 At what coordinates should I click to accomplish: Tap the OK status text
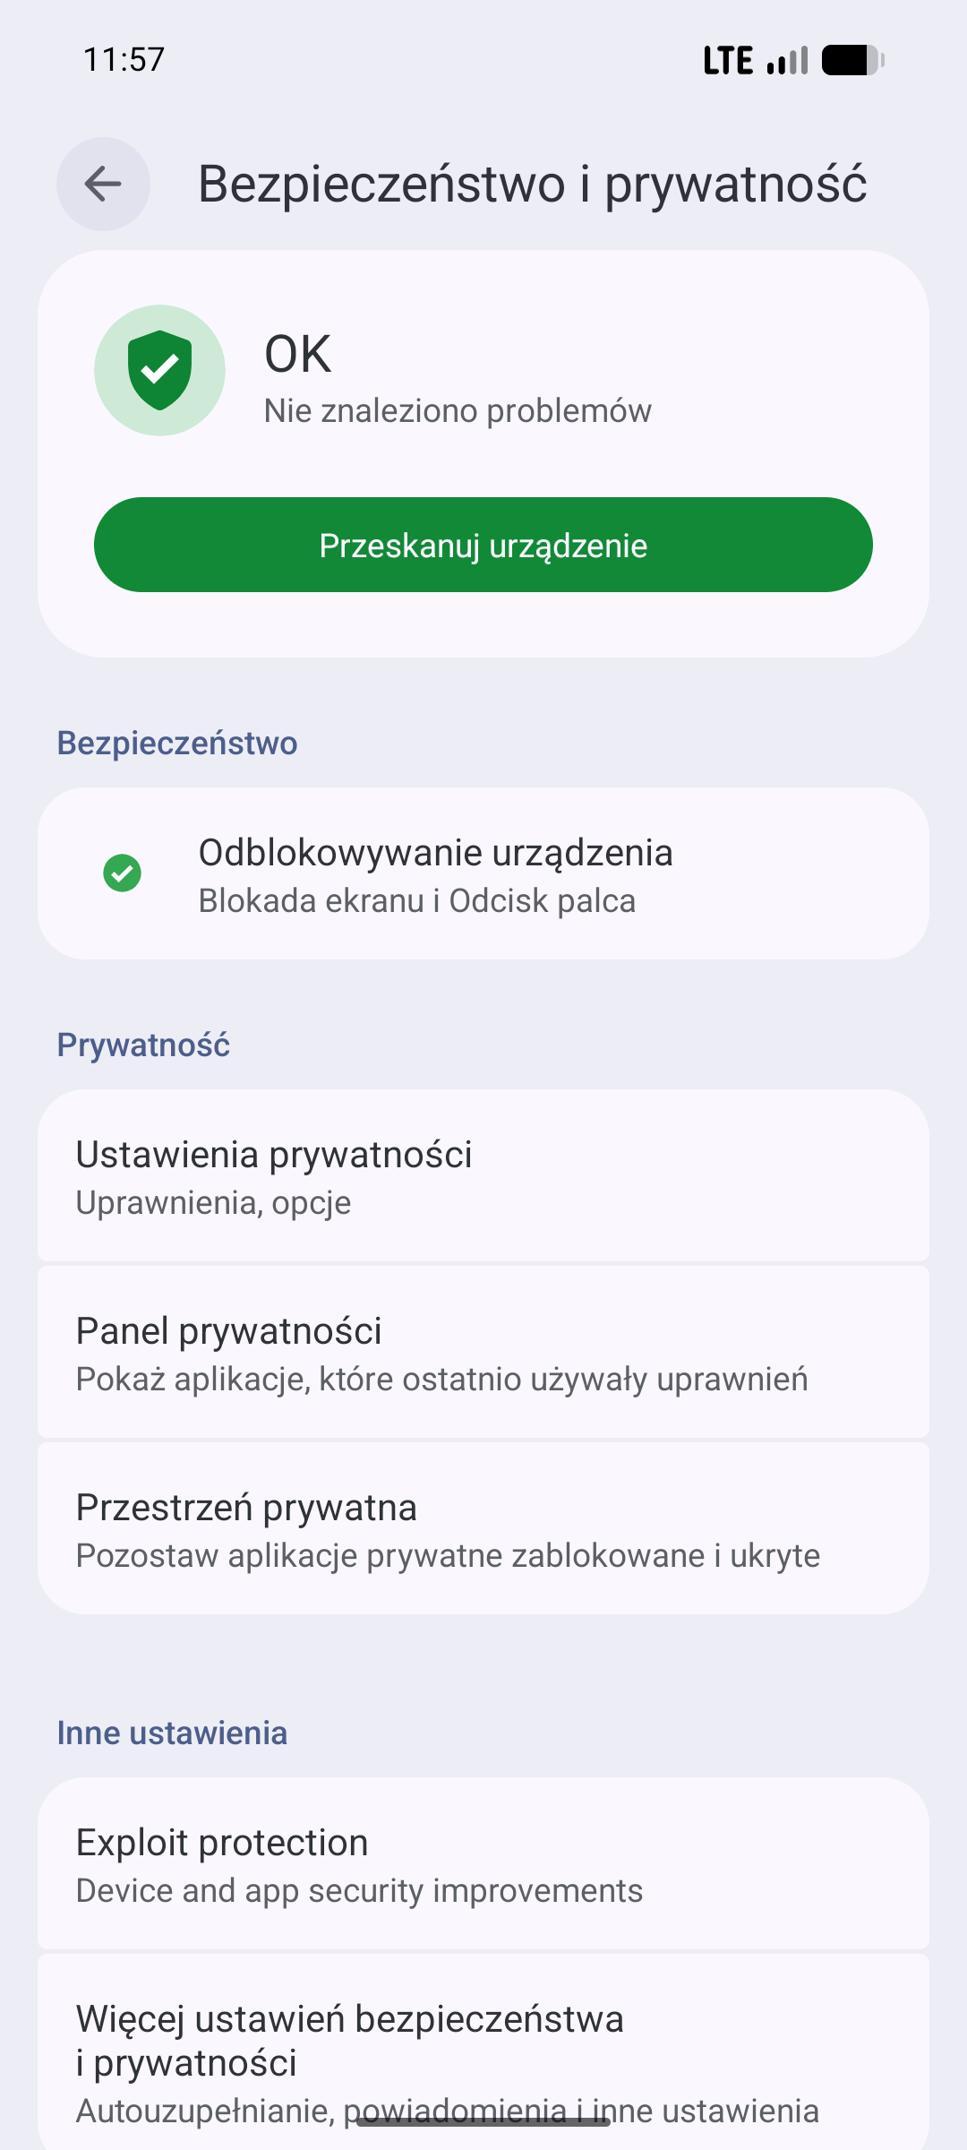click(298, 354)
